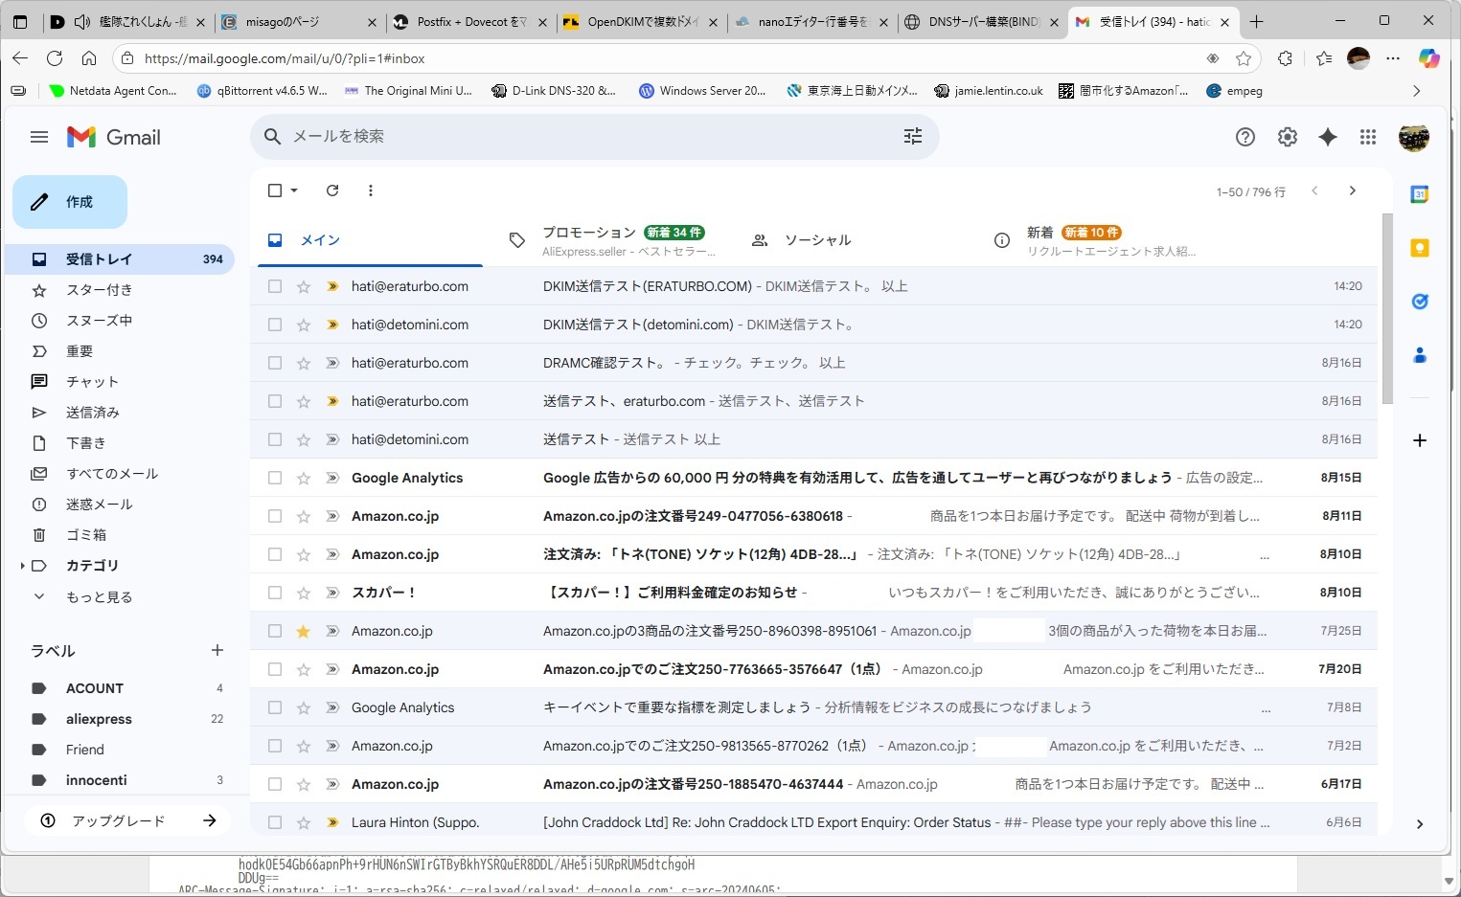Image resolution: width=1461 pixels, height=897 pixels.
Task: Open the Gemini sparkle icon
Action: coord(1328,137)
